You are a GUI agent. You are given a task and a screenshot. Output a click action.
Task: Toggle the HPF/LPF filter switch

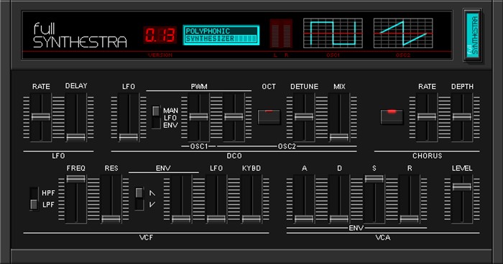click(x=34, y=199)
